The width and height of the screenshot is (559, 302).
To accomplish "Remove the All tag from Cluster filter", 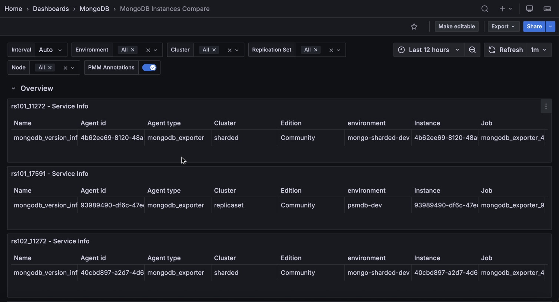I will click(214, 50).
